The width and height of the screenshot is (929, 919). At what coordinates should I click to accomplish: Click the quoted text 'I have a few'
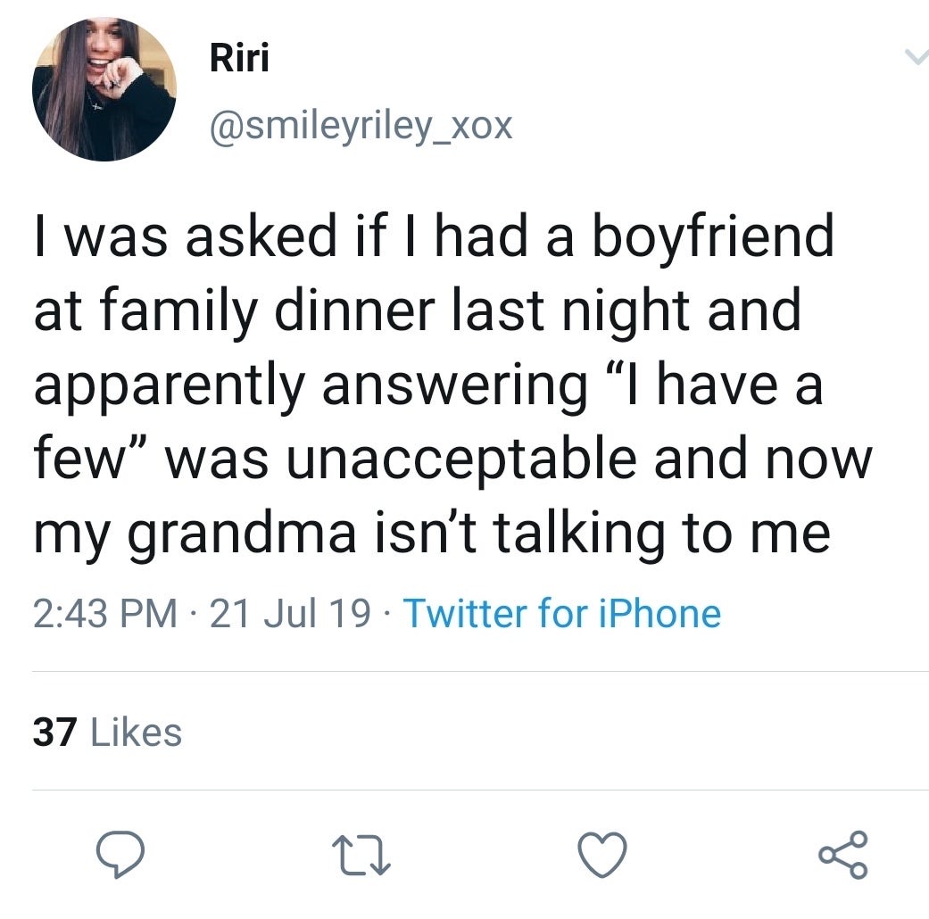click(x=428, y=421)
